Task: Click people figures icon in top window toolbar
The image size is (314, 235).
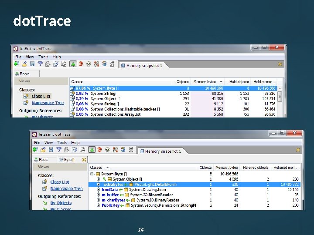Action: (96, 64)
